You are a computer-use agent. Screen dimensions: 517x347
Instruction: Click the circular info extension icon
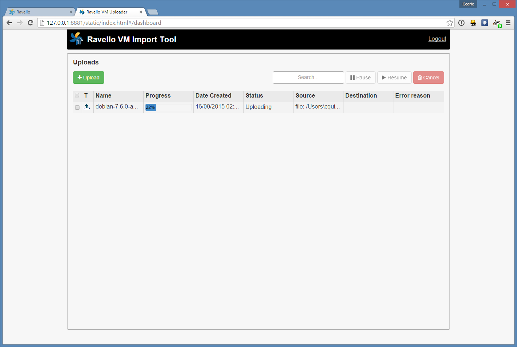pos(461,23)
